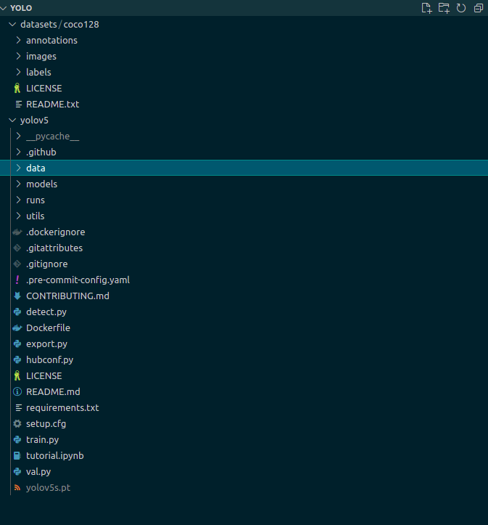The height and width of the screenshot is (525, 488).
Task: Refresh the explorer with the refresh icon
Action: (x=461, y=8)
